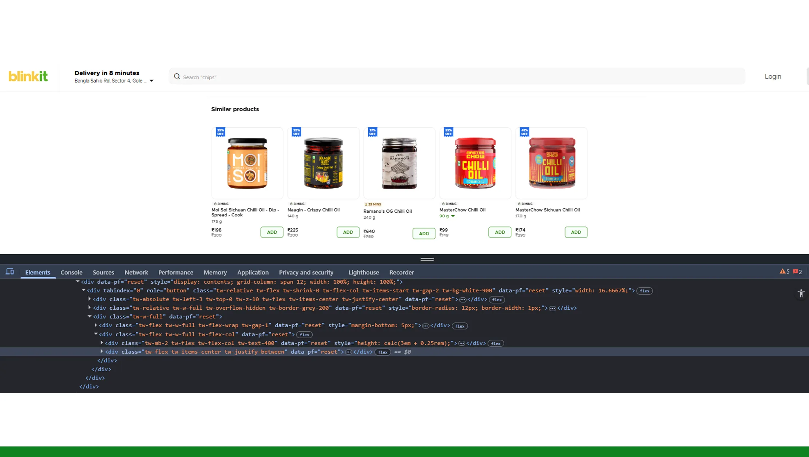This screenshot has height=457, width=809.
Task: Toggle the device toolbar icon in DevTools
Action: [9, 272]
